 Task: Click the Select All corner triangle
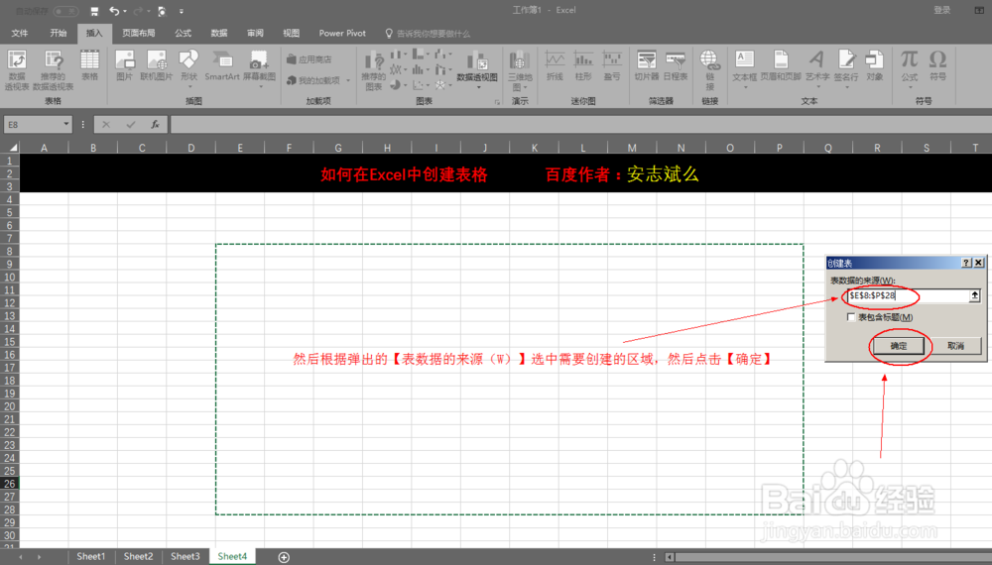click(11, 148)
